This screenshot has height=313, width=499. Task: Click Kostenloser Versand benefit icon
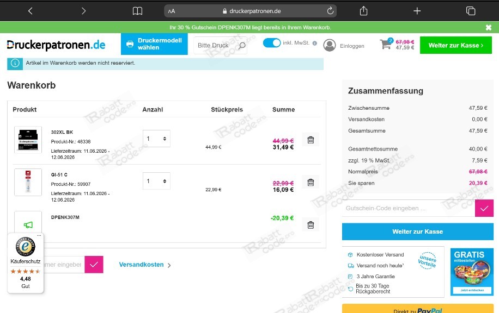350,255
